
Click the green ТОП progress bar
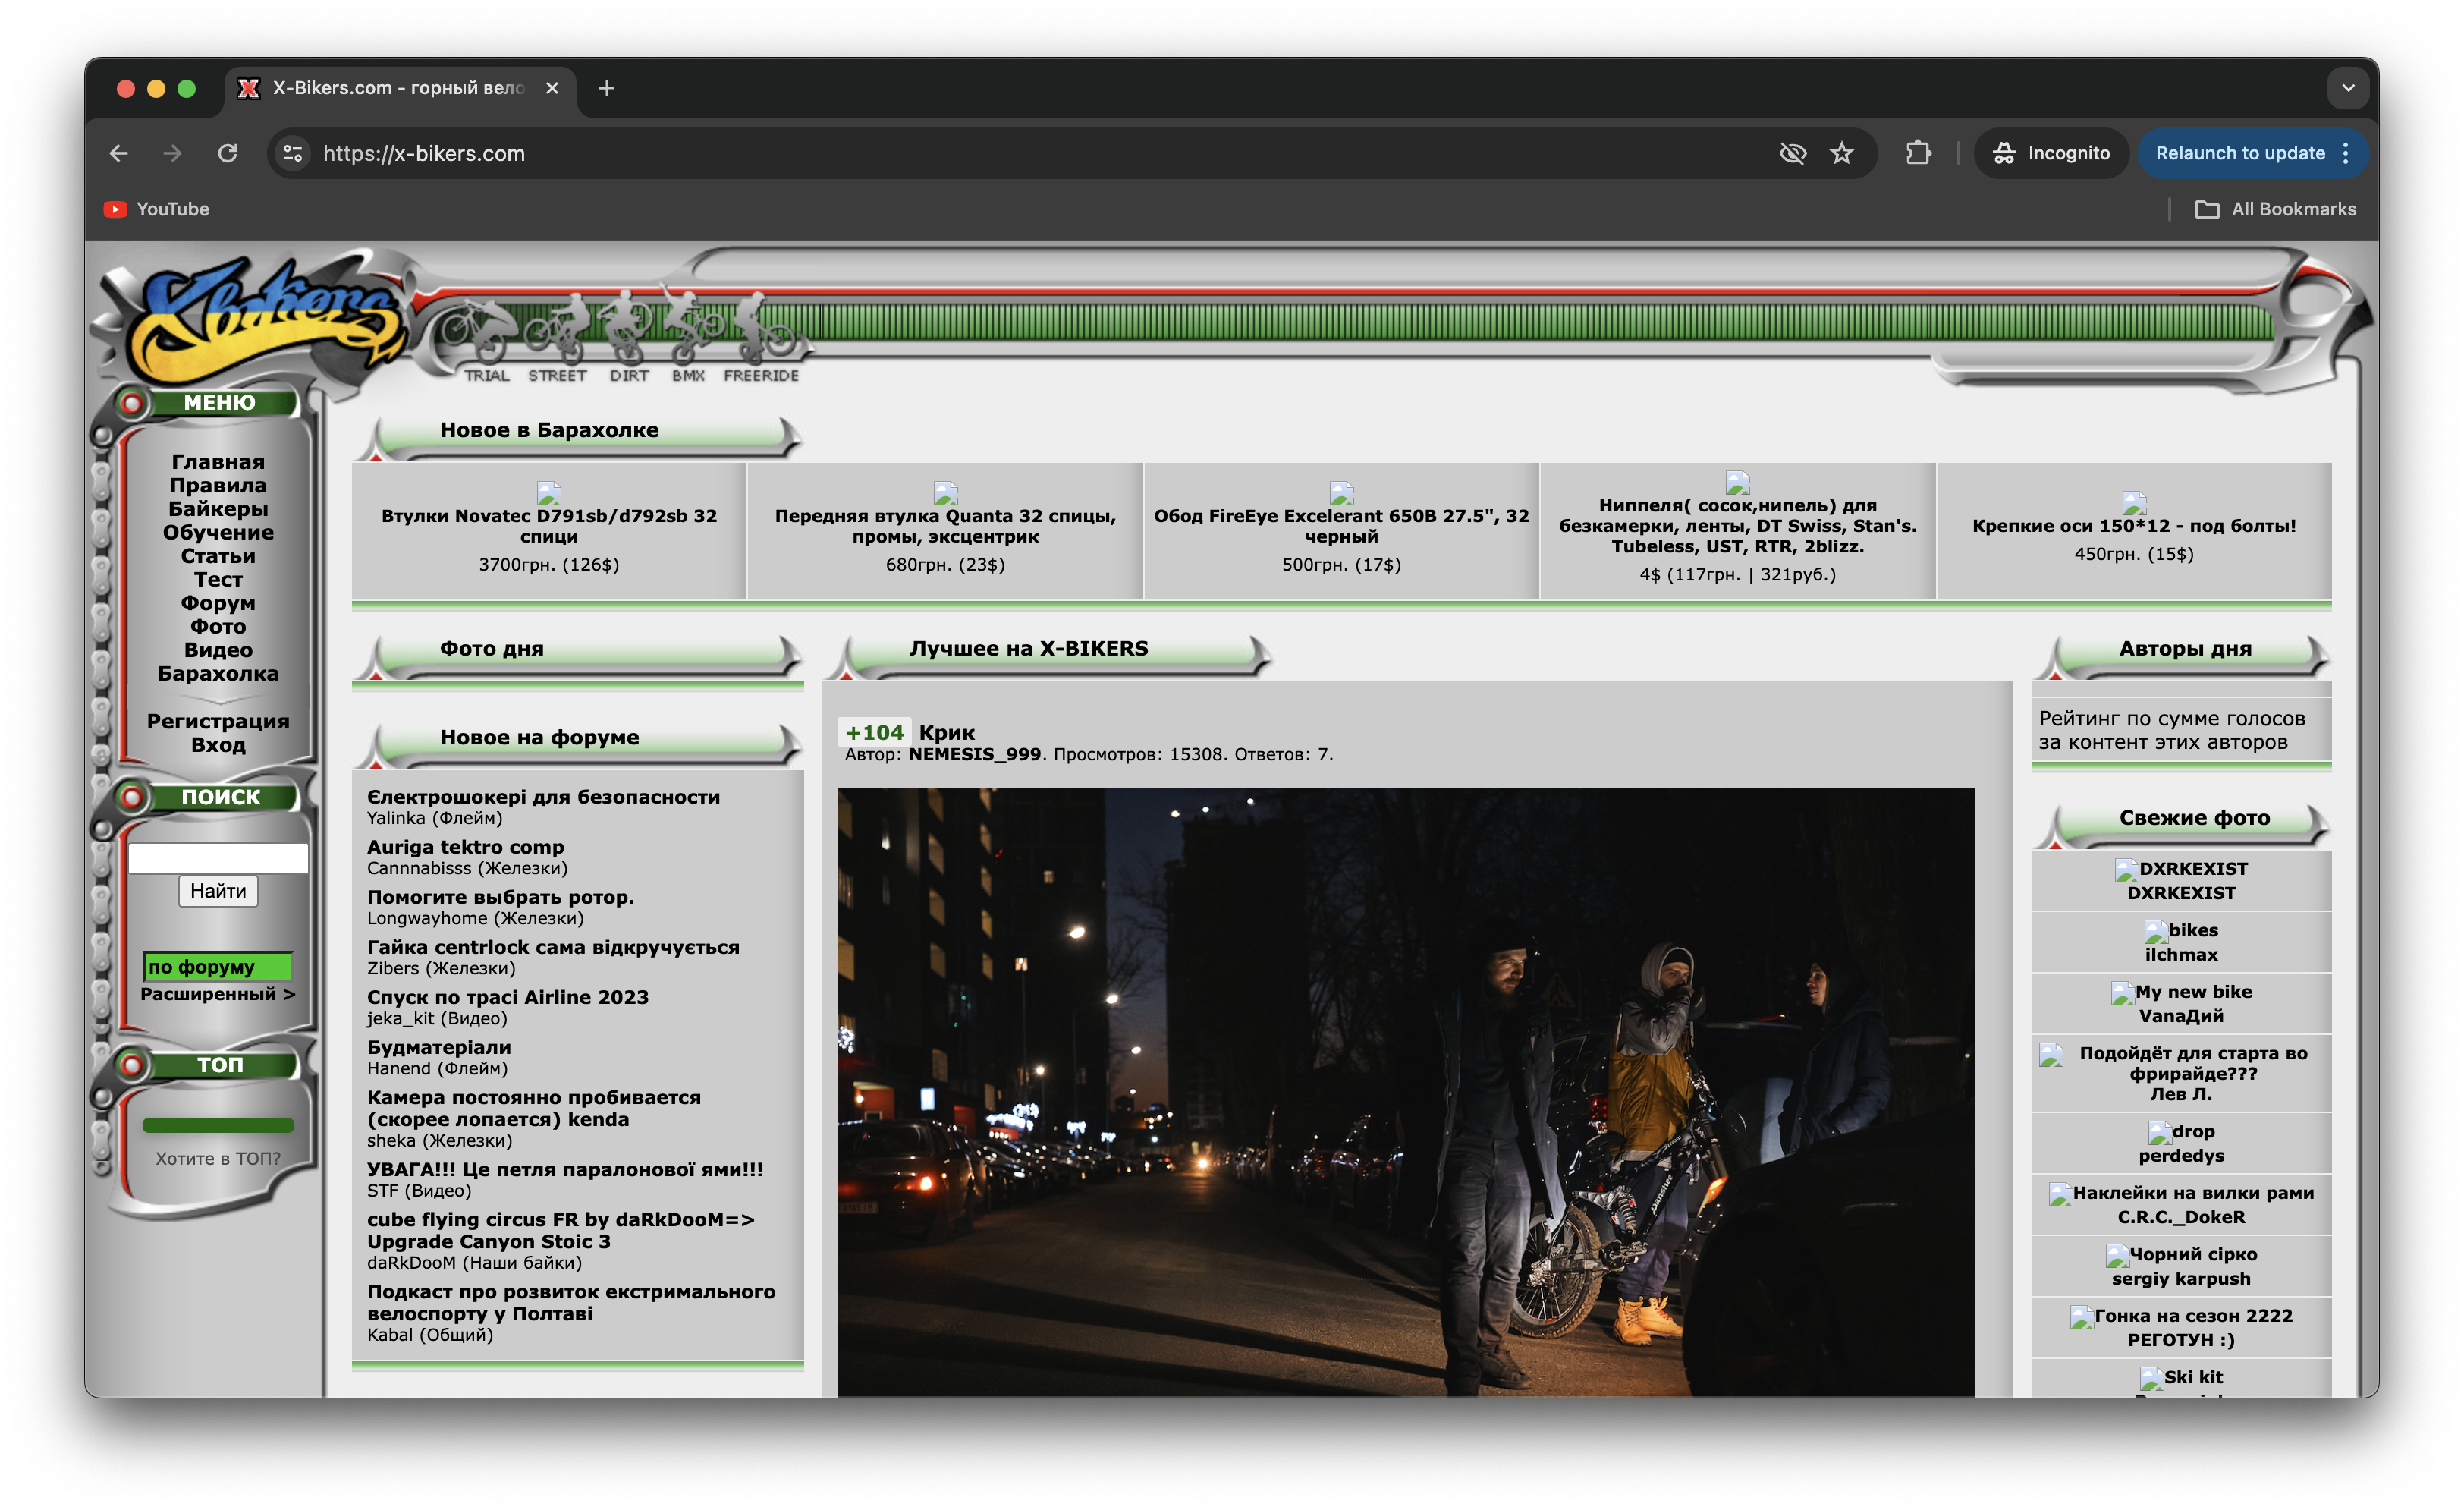pos(217,1125)
